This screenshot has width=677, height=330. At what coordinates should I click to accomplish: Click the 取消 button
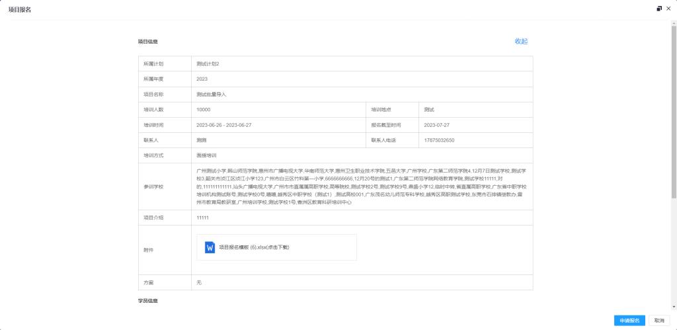(x=658, y=320)
